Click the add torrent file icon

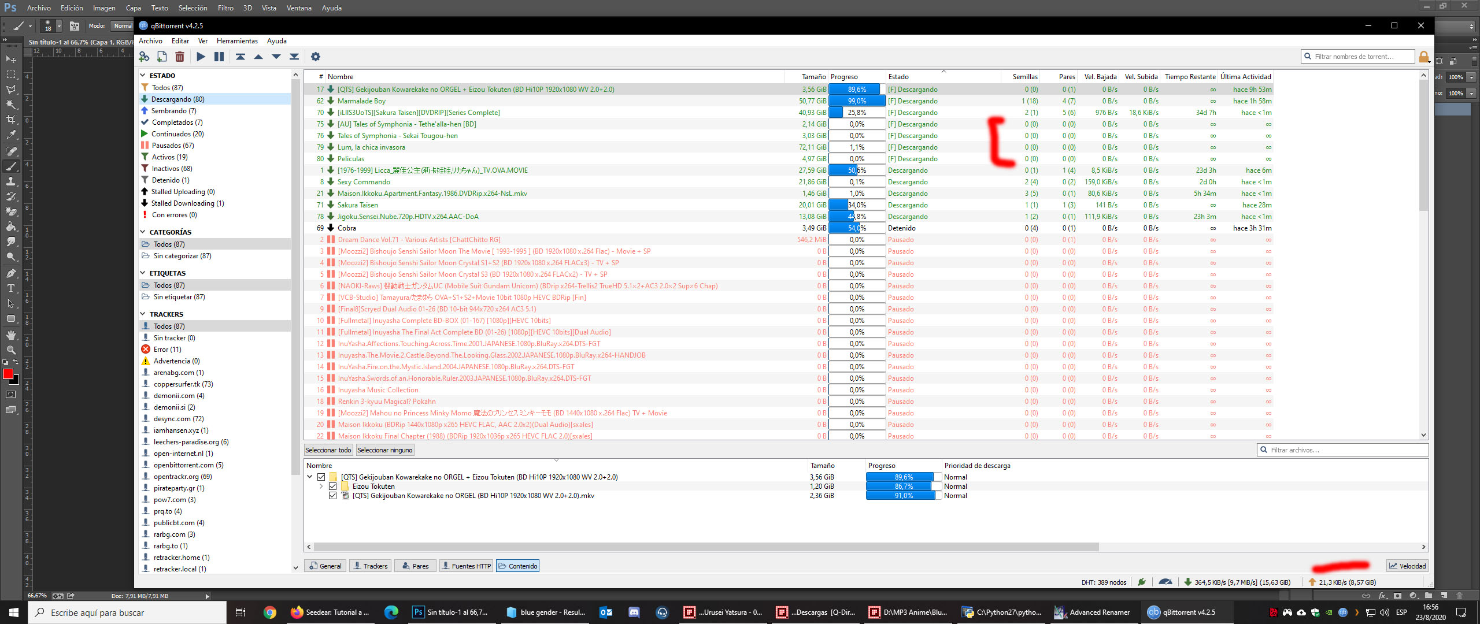coord(162,57)
